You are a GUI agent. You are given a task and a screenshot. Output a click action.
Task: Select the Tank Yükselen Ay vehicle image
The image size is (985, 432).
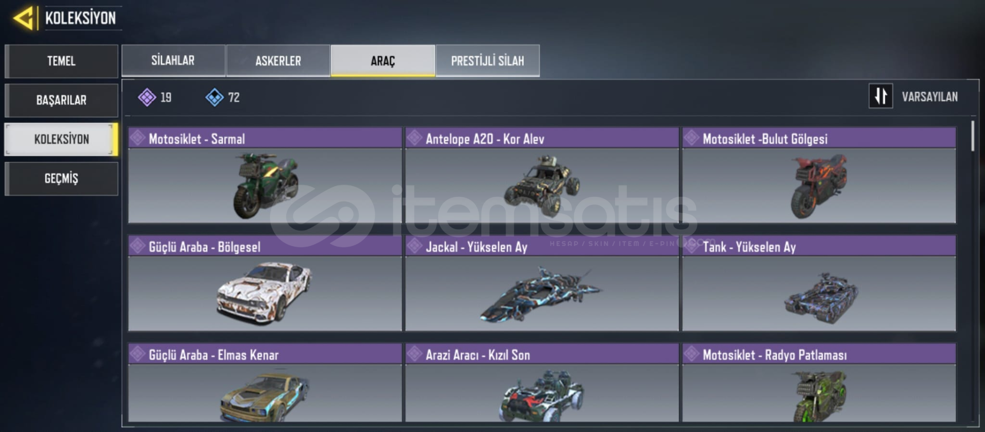(821, 298)
